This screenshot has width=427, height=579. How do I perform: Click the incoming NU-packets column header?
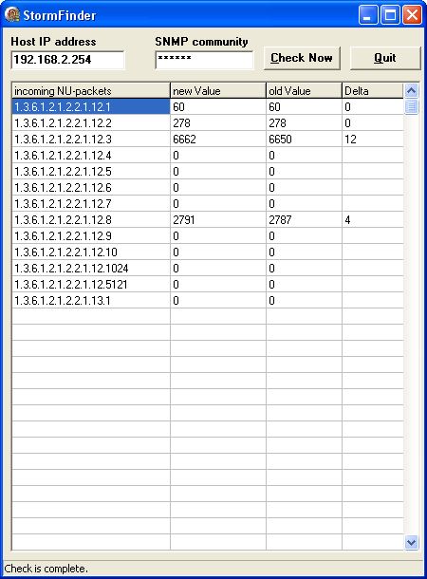point(91,91)
